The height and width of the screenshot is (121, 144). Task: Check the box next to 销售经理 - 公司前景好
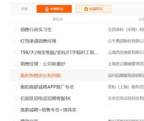[x=16, y=64]
